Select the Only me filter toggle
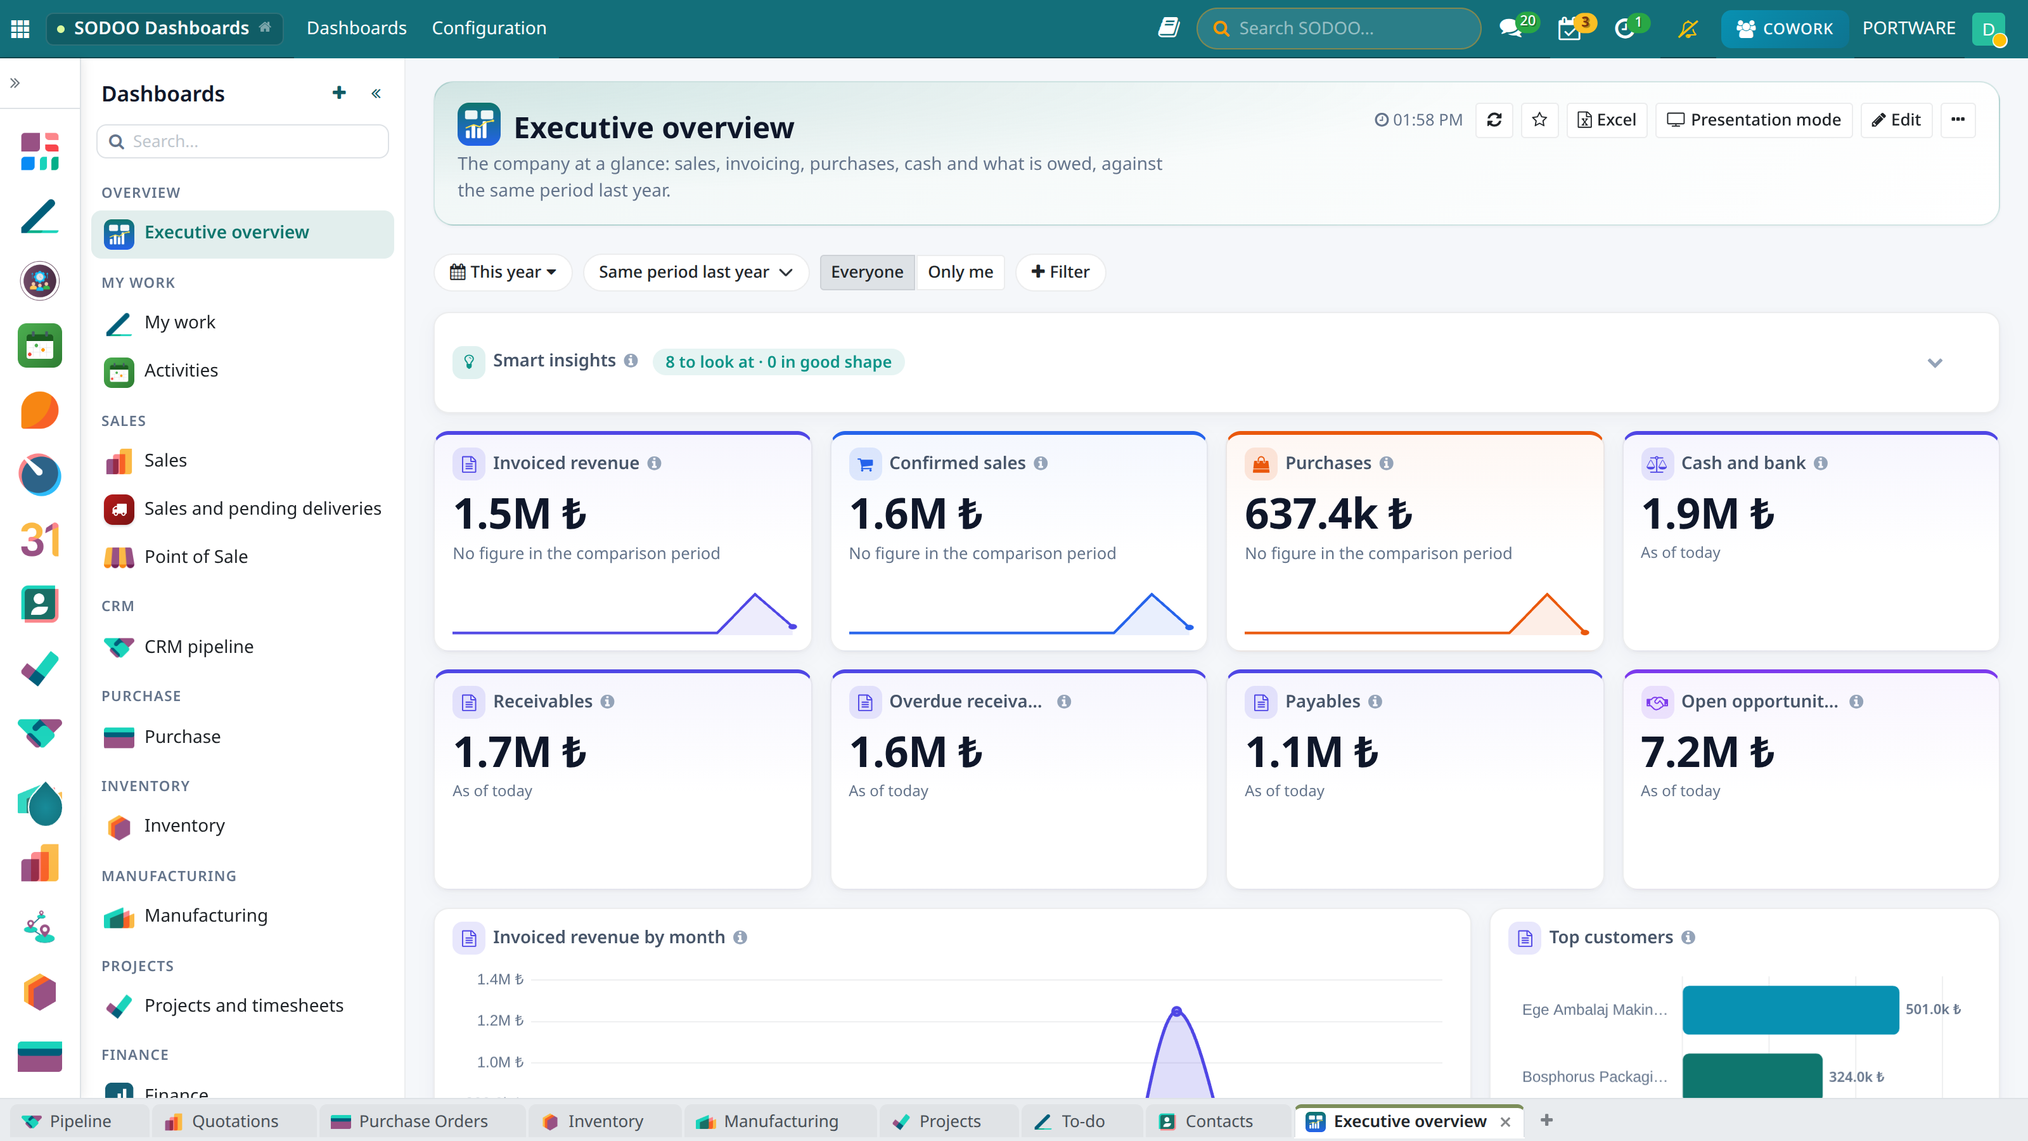This screenshot has height=1141, width=2028. [959, 272]
